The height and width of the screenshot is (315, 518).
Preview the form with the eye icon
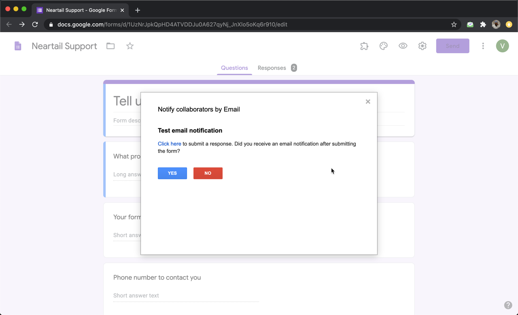[403, 46]
